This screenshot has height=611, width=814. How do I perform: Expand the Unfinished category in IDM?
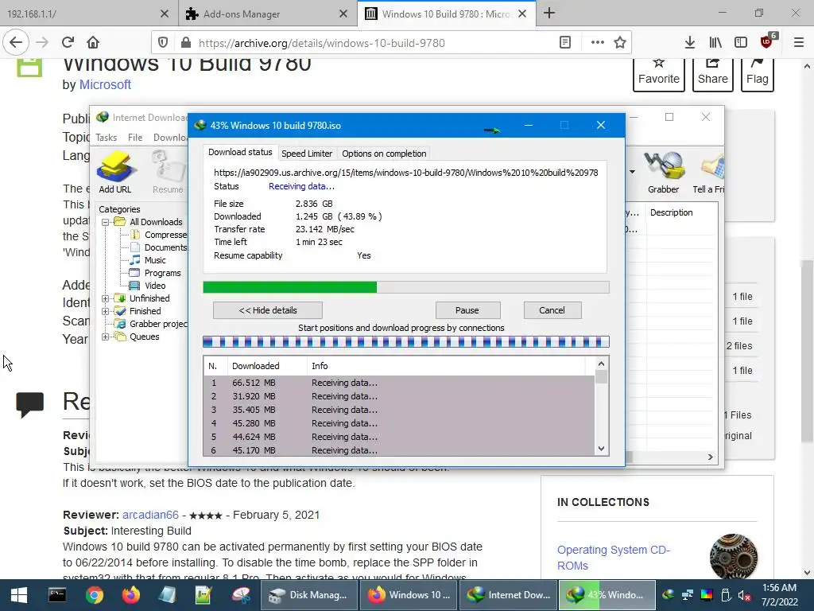(x=106, y=298)
